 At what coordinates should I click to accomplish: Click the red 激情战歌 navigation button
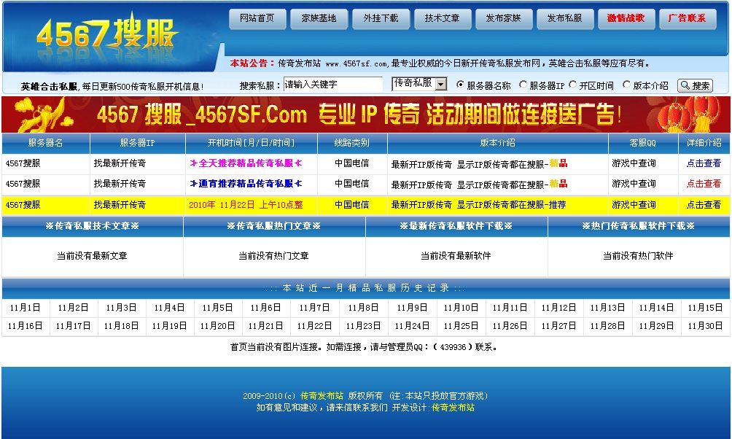pos(626,20)
